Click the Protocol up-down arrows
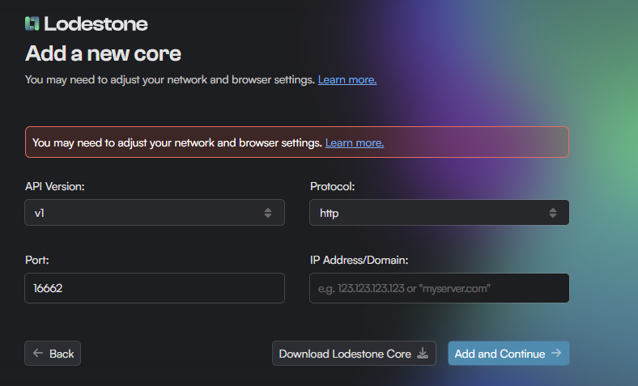 point(552,213)
